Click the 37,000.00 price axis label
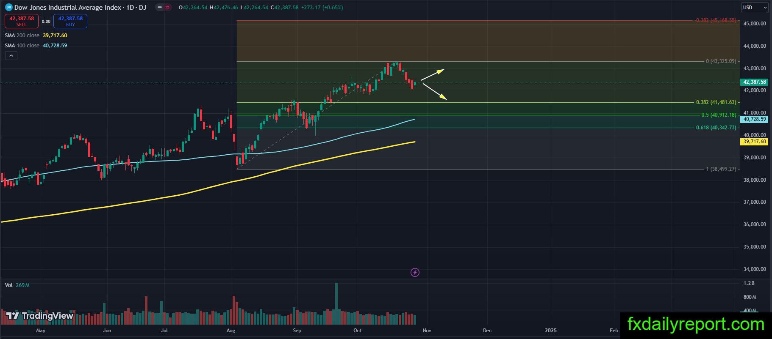Image resolution: width=772 pixels, height=339 pixels. pos(755,202)
